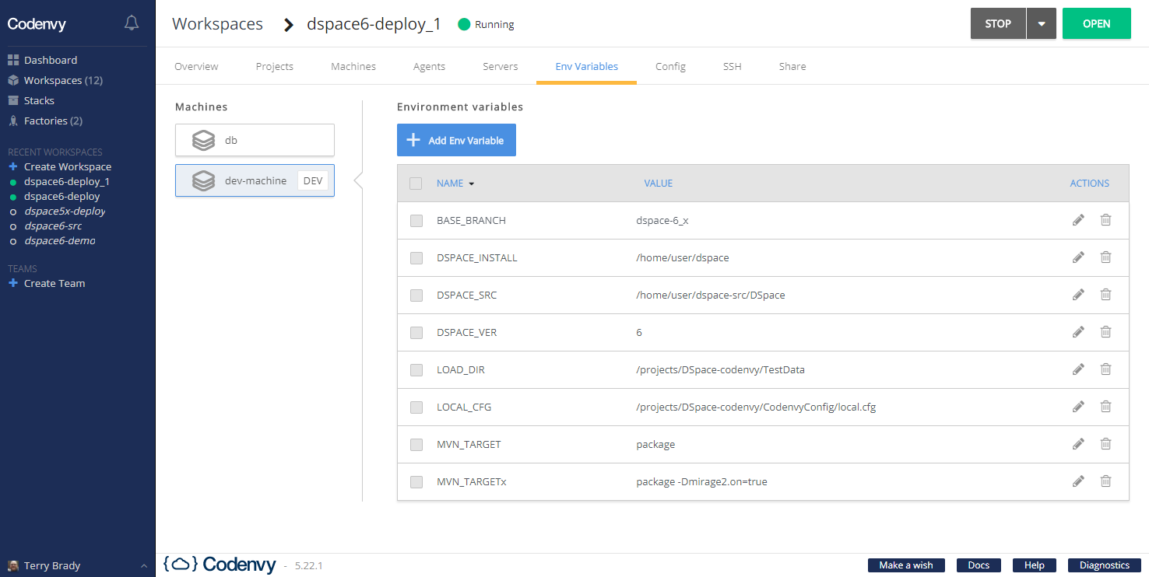Open the Share tab

pyautogui.click(x=792, y=66)
